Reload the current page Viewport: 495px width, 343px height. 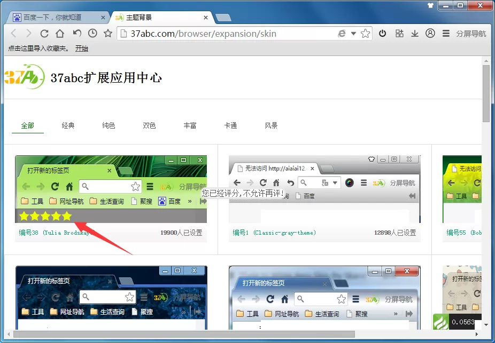coord(44,34)
